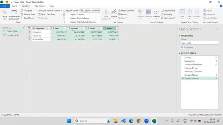The height and width of the screenshot is (125, 223).
Task: Click the help question mark icon
Action: pyautogui.click(x=221, y=6)
